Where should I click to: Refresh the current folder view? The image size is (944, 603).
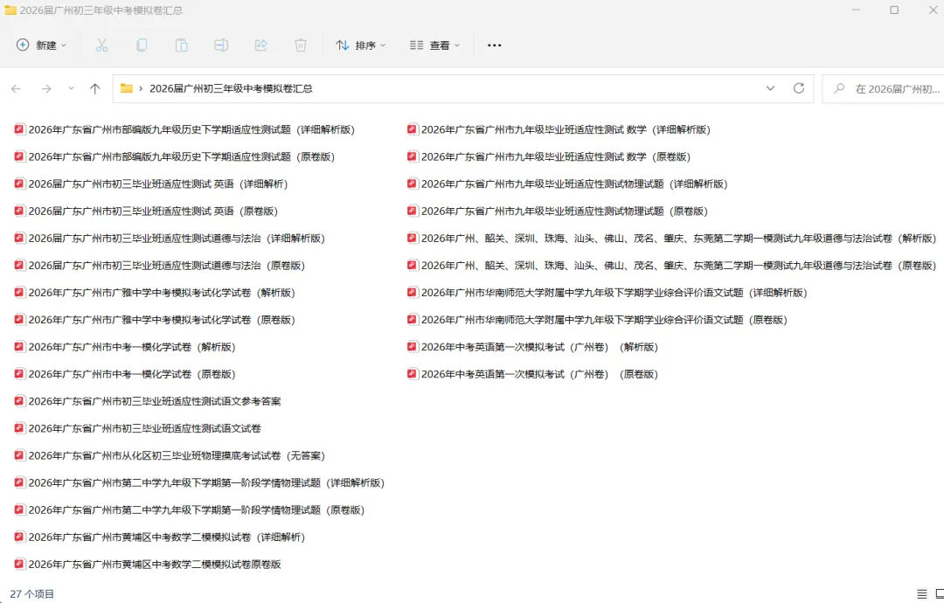pos(799,88)
